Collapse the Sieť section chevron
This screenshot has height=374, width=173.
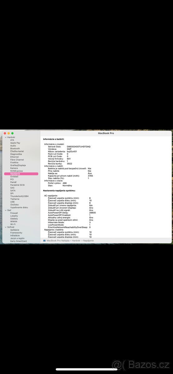point(6,210)
